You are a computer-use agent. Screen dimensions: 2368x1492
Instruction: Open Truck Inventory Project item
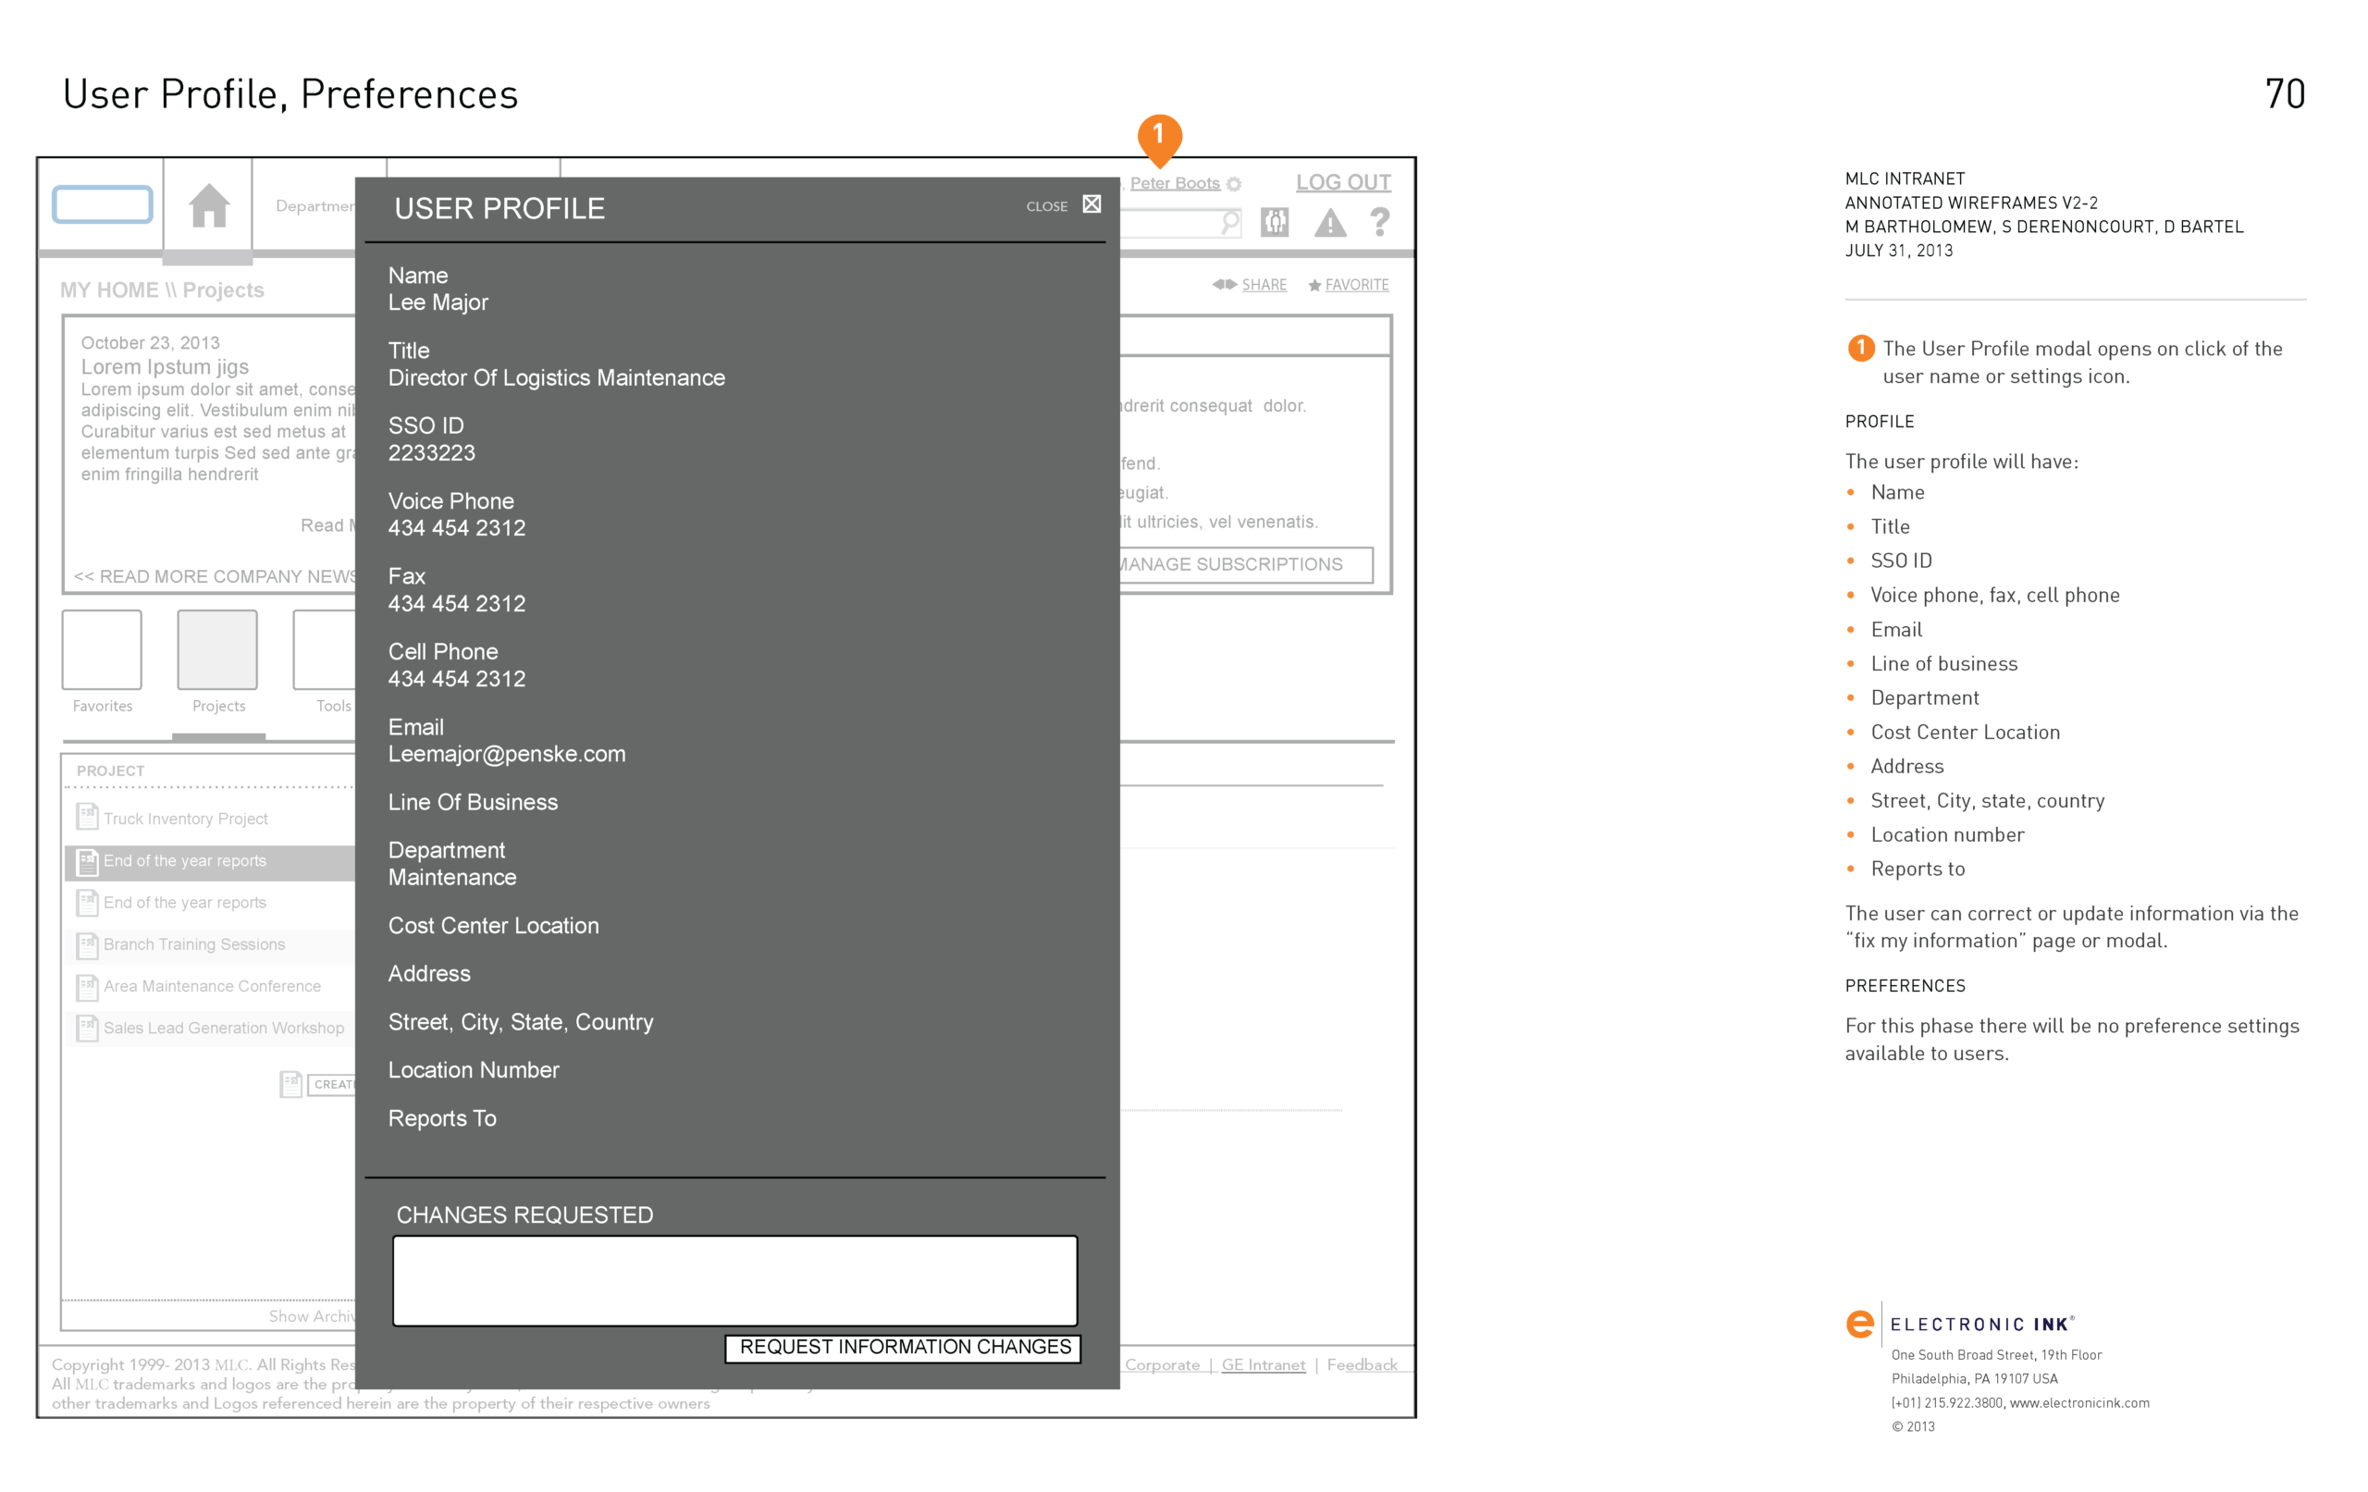185,819
